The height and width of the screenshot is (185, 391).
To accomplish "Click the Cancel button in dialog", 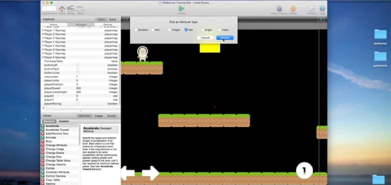I will 205,38.
